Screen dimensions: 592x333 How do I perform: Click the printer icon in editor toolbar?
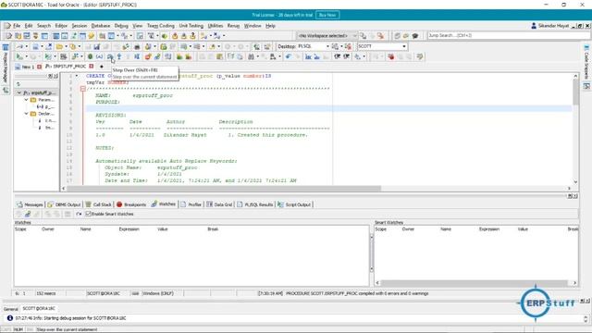137,46
